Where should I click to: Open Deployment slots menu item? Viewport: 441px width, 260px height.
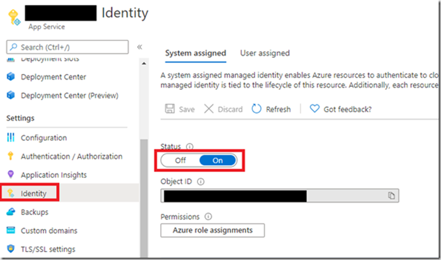tap(50, 59)
